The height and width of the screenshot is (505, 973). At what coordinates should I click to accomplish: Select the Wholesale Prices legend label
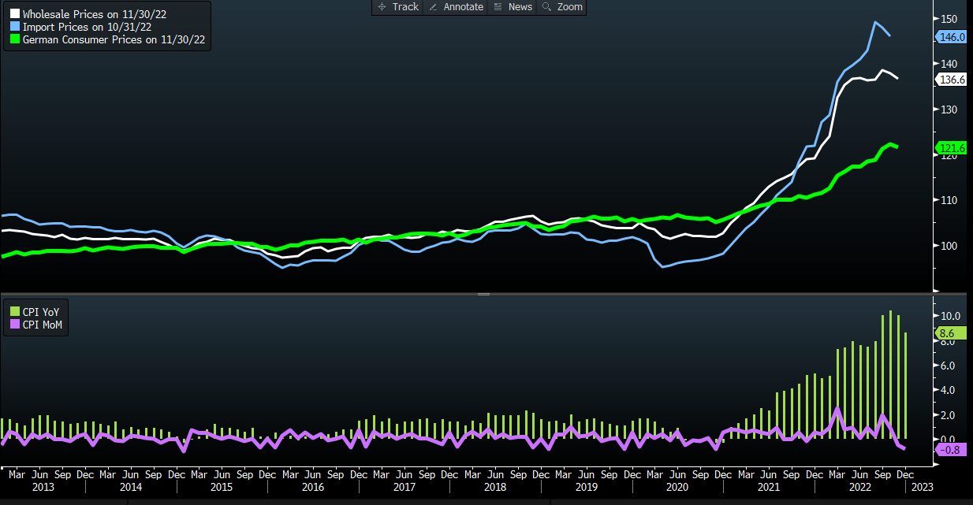105,15
